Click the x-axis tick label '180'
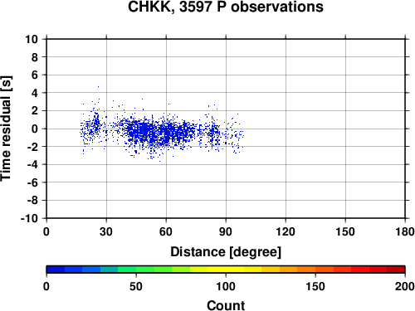Screen dimensions: 415x311 point(405,231)
